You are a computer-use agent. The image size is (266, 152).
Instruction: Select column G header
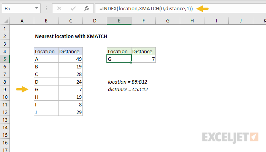tap(168, 21)
